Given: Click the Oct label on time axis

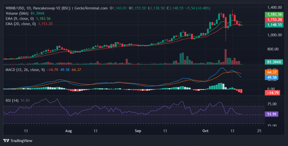Looking at the screenshot, I should tap(205, 131).
